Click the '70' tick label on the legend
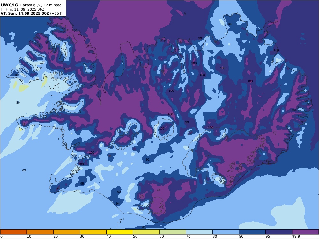319x239 pixels. 188,236
